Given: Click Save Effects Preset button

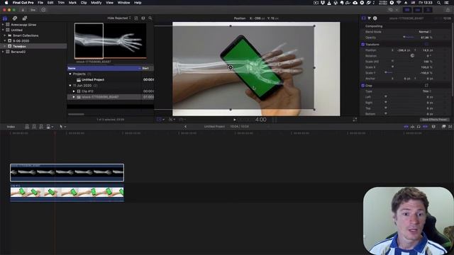Looking at the screenshot, I should (434, 120).
